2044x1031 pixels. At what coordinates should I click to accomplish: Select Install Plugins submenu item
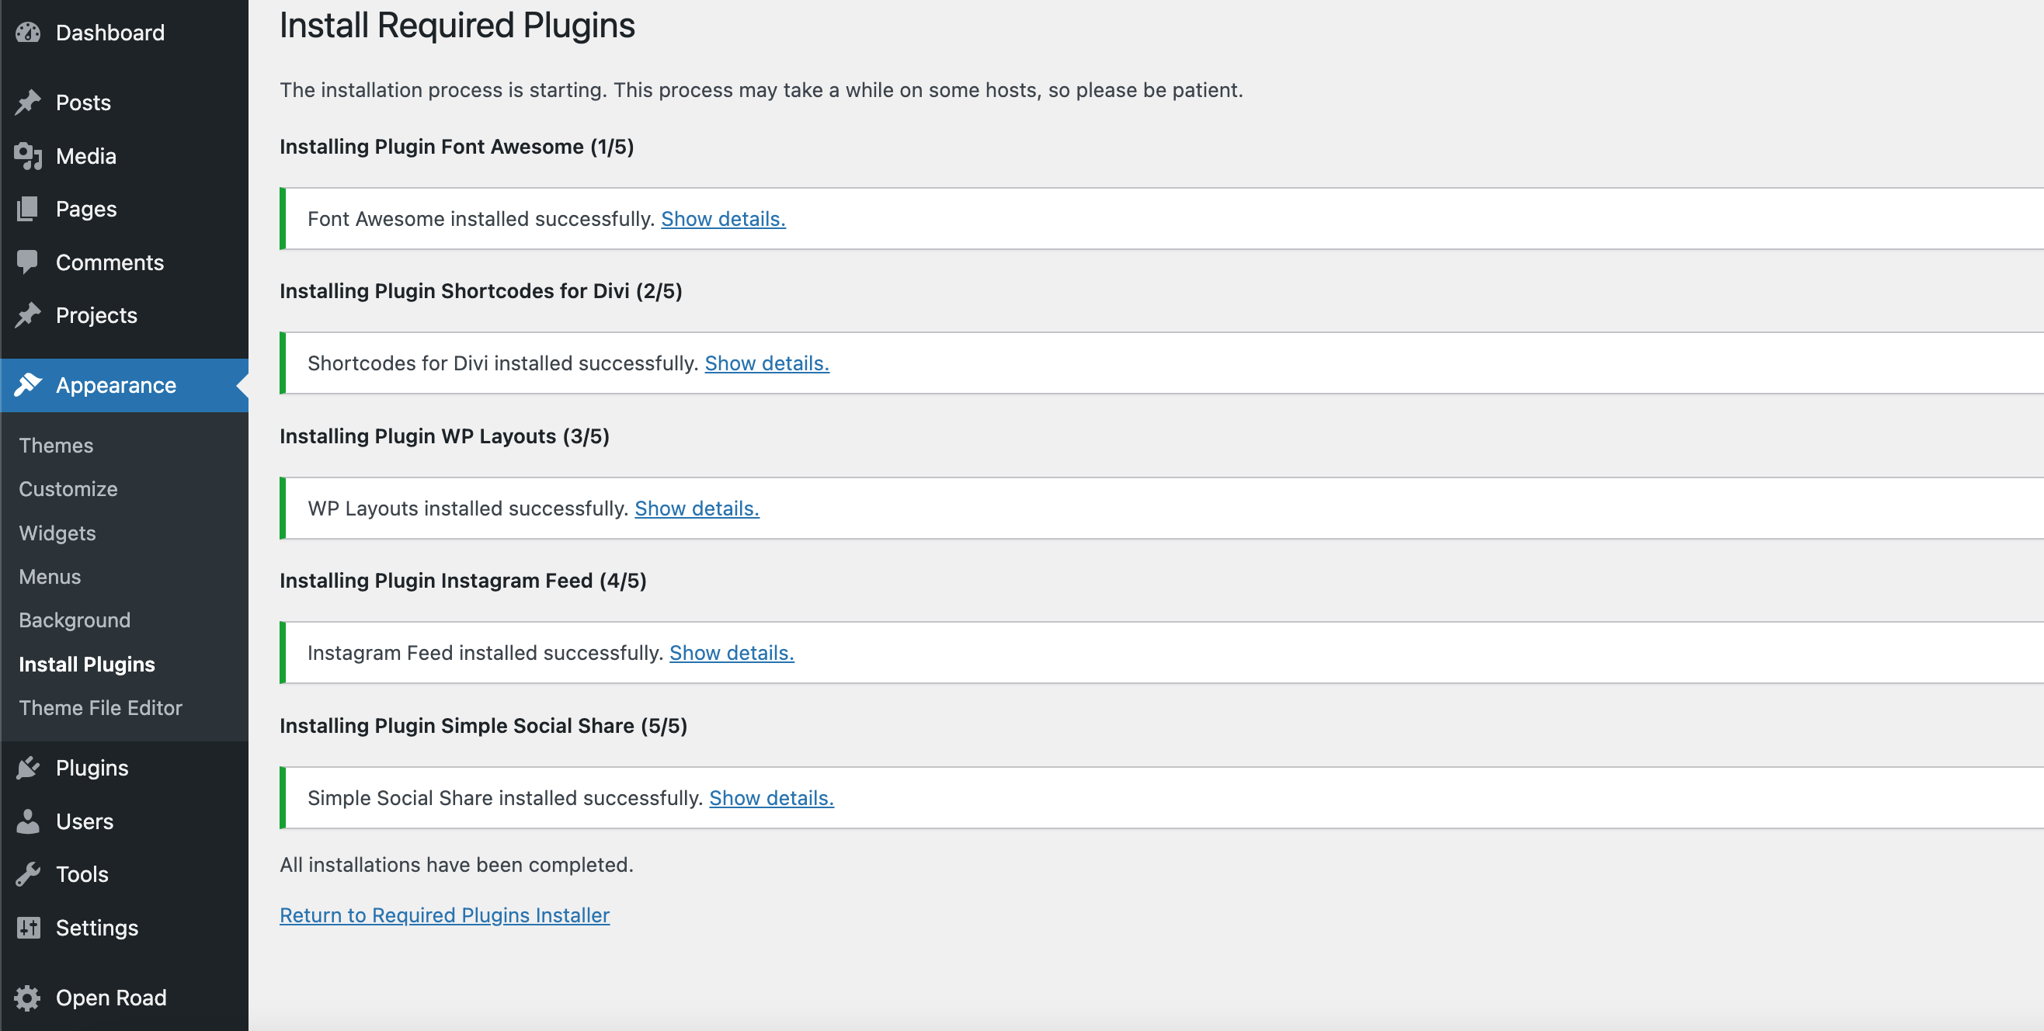87,664
